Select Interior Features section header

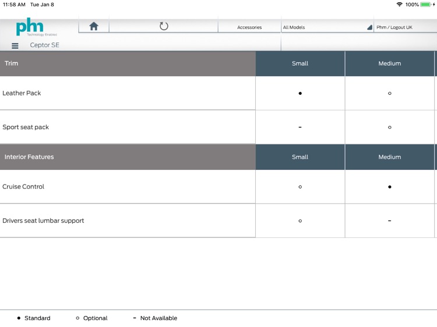coord(128,157)
